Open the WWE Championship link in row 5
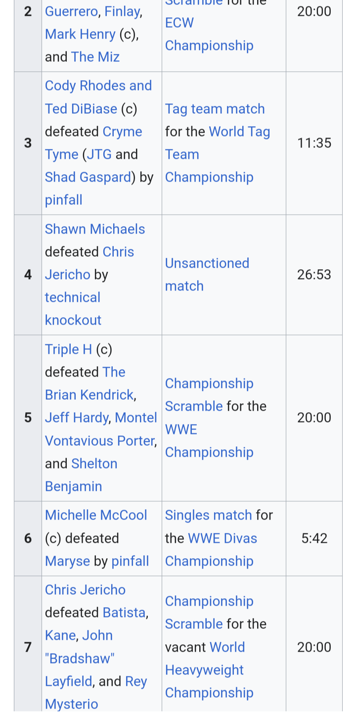 pos(209,441)
